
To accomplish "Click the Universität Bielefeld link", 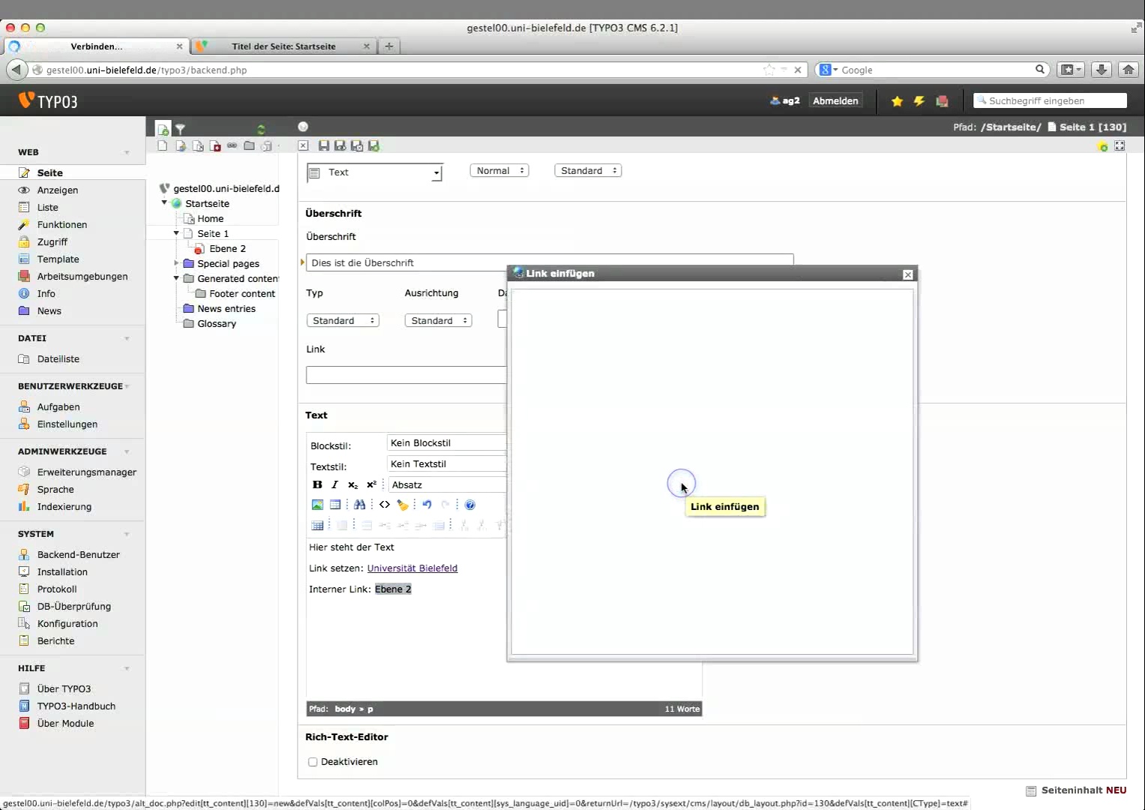I will (412, 568).
